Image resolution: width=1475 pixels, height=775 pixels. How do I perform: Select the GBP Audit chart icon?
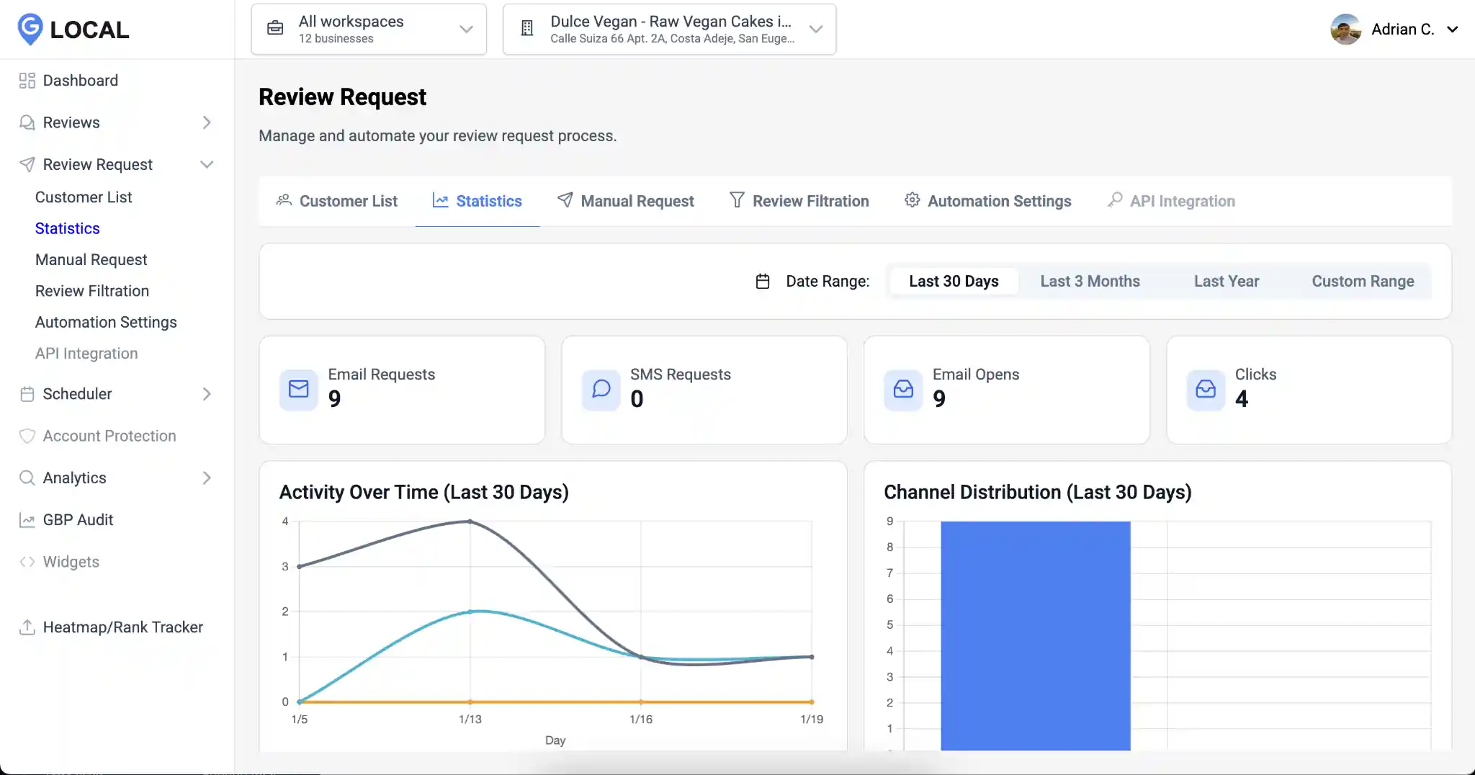point(27,519)
